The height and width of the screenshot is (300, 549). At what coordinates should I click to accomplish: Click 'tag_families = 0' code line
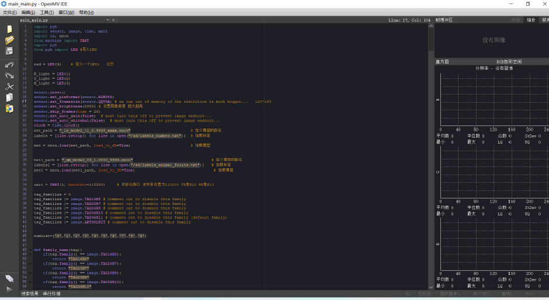52,194
